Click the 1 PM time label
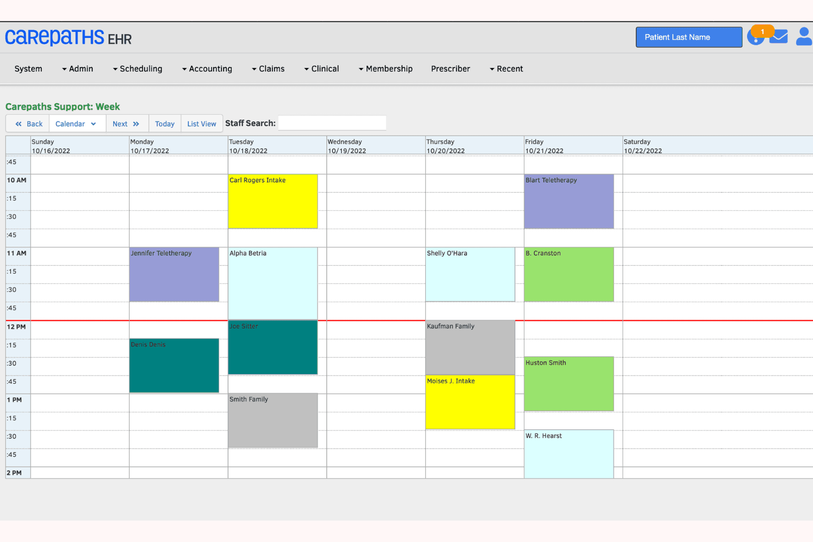The width and height of the screenshot is (813, 542). click(x=14, y=400)
